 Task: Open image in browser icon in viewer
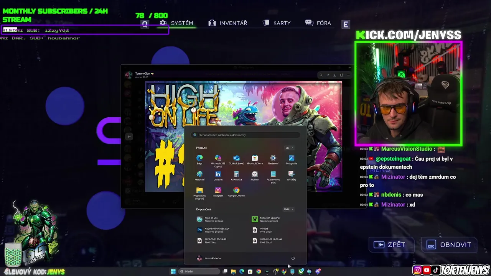341,75
